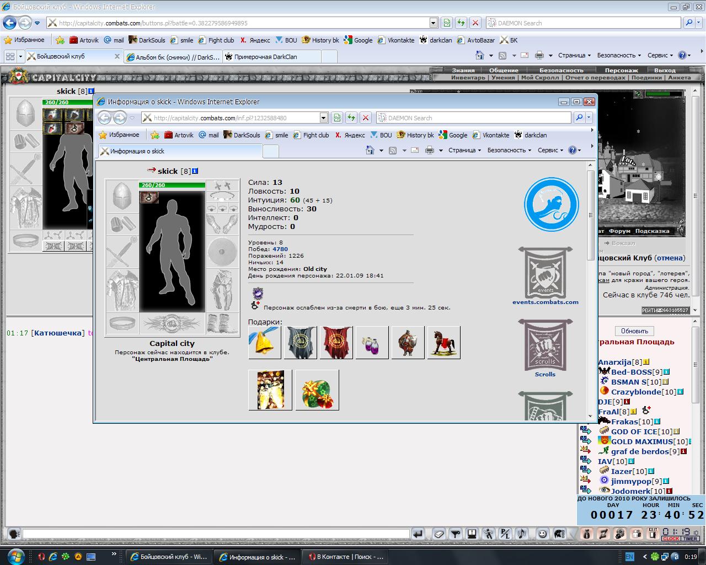This screenshot has width=706, height=565.
Task: Click the chat send arrow button
Action: click(x=418, y=534)
